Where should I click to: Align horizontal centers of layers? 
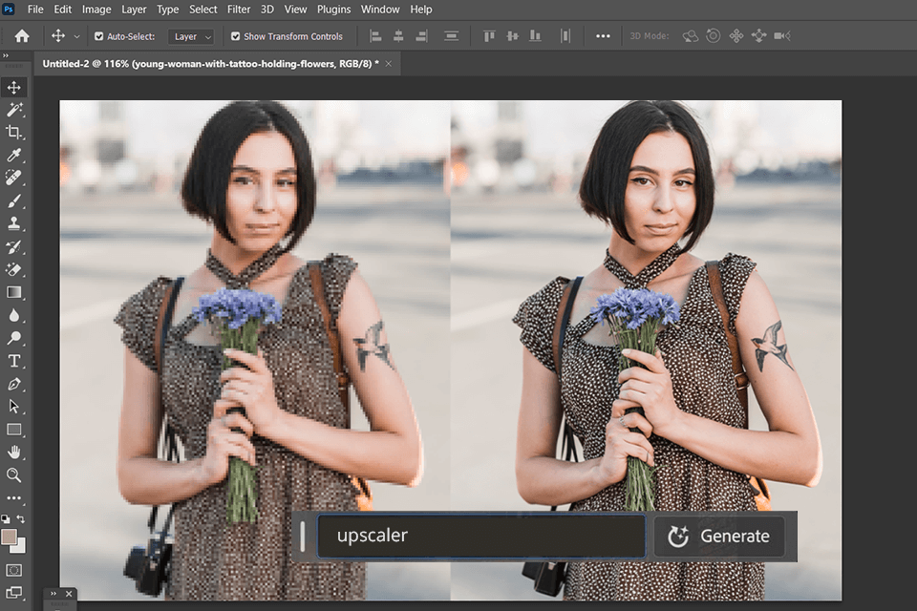(x=398, y=36)
